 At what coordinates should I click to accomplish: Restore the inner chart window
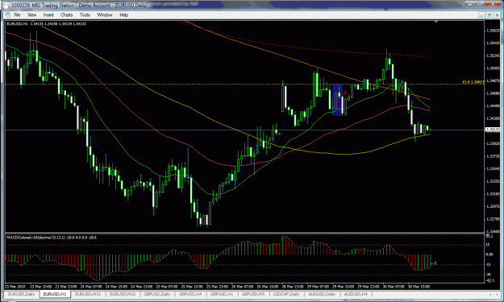[489, 14]
